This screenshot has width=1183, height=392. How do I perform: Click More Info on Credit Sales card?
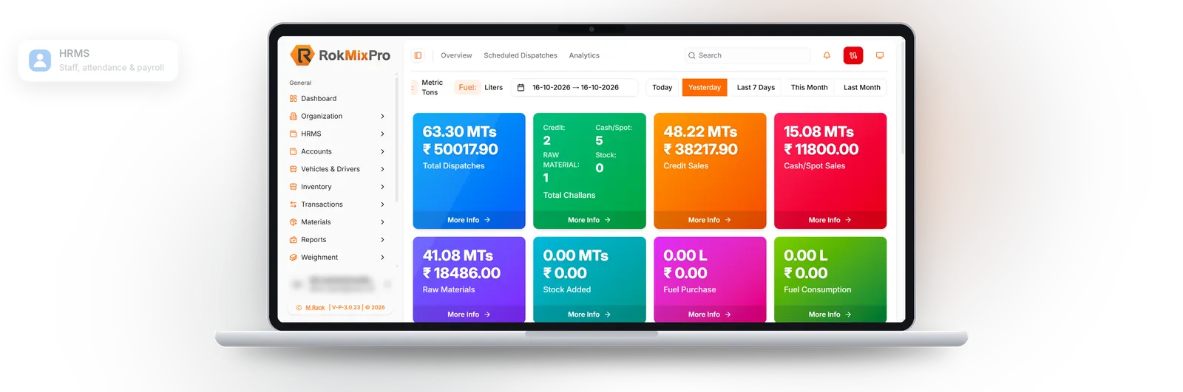pyautogui.click(x=710, y=220)
